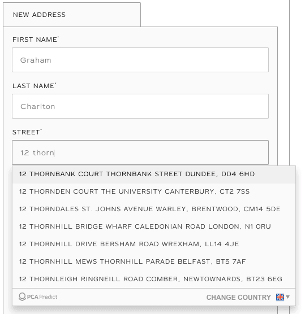Click the PCA Predict logo icon
305x314 pixels.
(22, 296)
